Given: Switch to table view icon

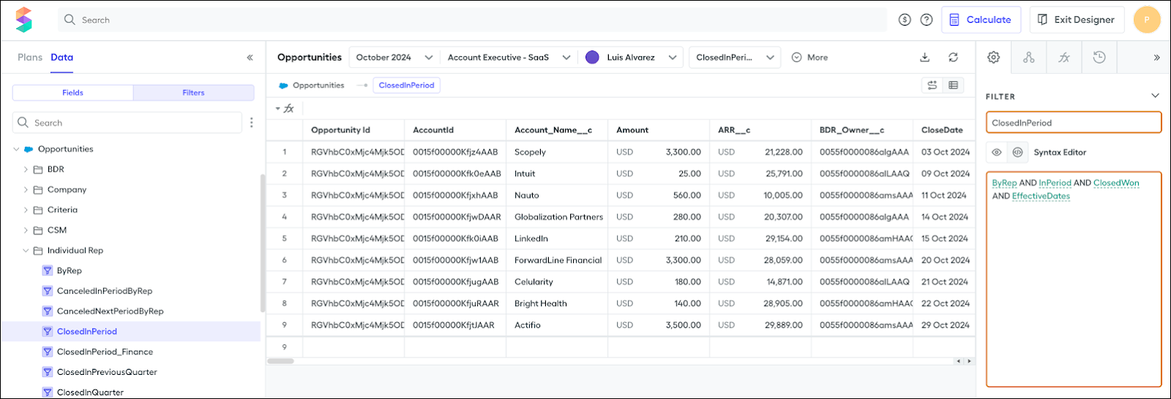Looking at the screenshot, I should coord(953,85).
